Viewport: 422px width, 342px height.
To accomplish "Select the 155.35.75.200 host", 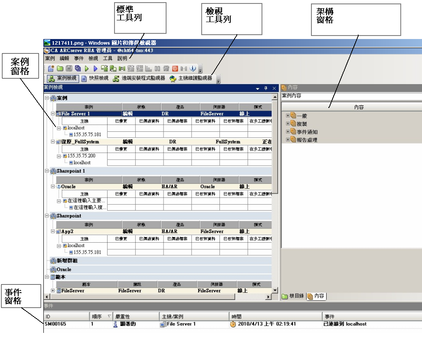I will pyautogui.click(x=81, y=156).
